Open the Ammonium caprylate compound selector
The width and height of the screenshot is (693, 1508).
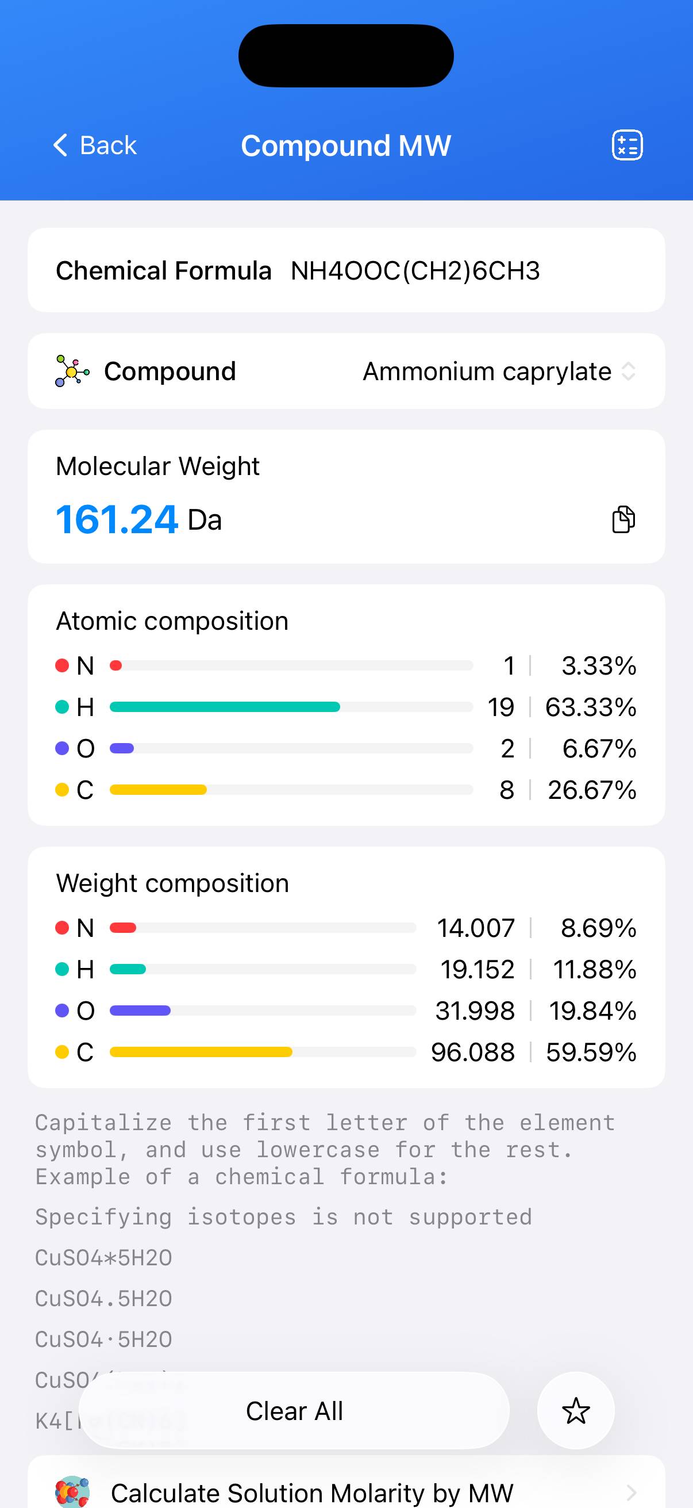coord(487,371)
